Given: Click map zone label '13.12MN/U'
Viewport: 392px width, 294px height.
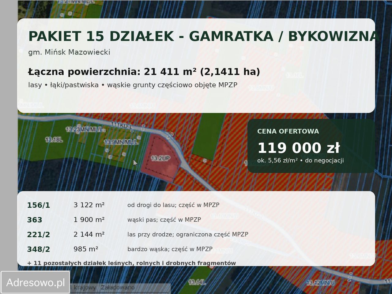Looking at the screenshot, I should 321,283.
